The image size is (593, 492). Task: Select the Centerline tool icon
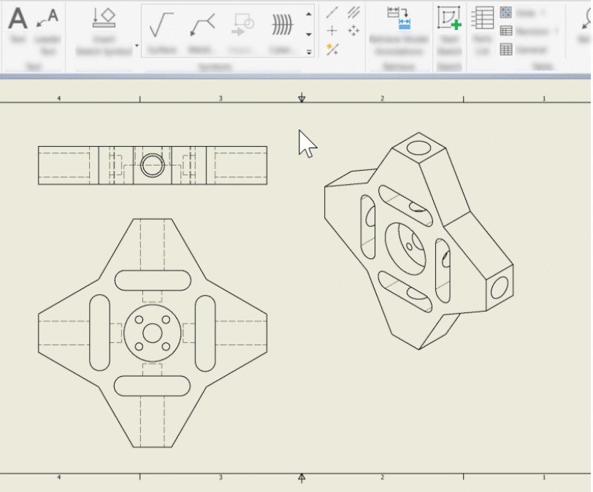tap(332, 12)
